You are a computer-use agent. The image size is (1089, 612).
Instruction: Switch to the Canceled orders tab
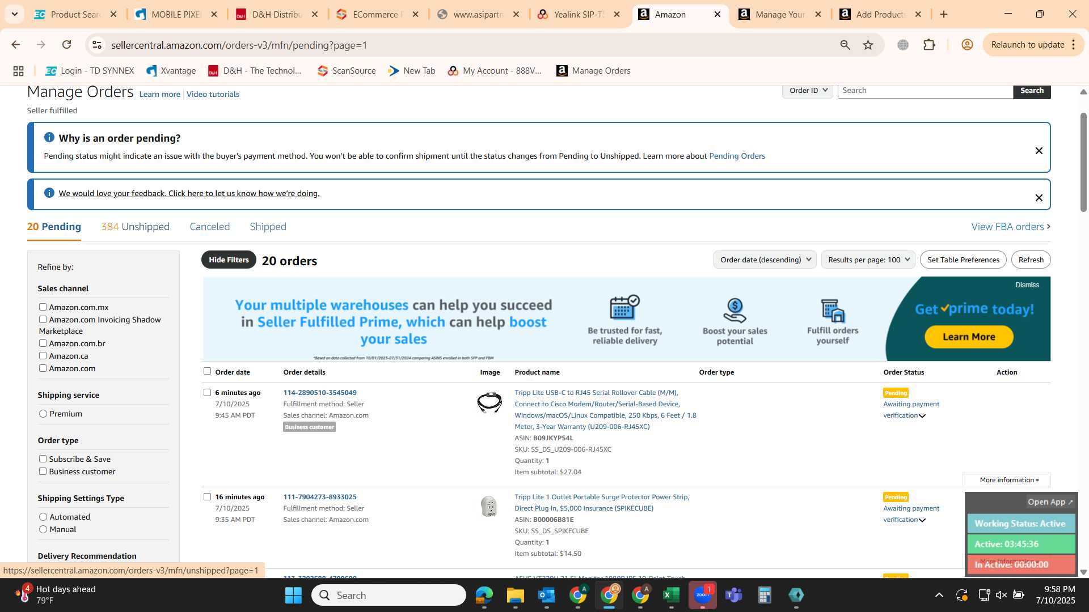click(209, 227)
